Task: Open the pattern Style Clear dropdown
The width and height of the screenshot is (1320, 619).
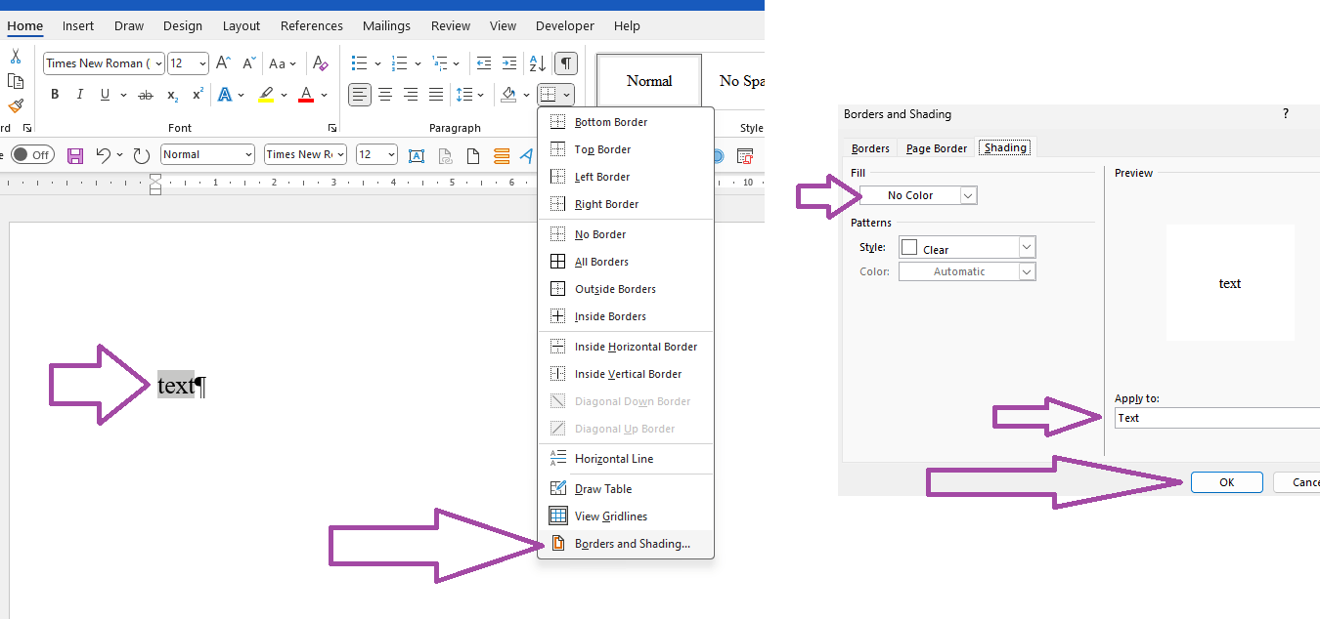Action: point(967,248)
